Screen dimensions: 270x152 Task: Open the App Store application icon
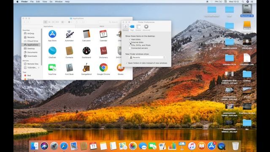coord(52,34)
